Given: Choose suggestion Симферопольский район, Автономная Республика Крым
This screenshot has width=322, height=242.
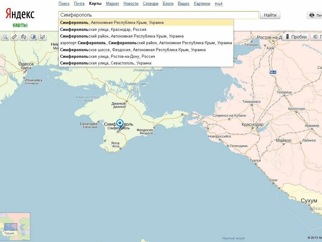Looking at the screenshot, I should [146, 36].
